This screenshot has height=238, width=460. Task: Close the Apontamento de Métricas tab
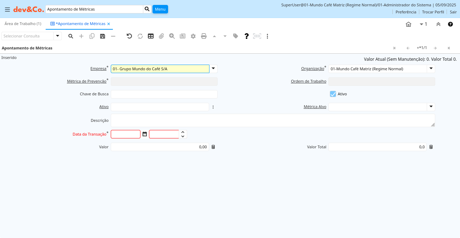tap(109, 24)
